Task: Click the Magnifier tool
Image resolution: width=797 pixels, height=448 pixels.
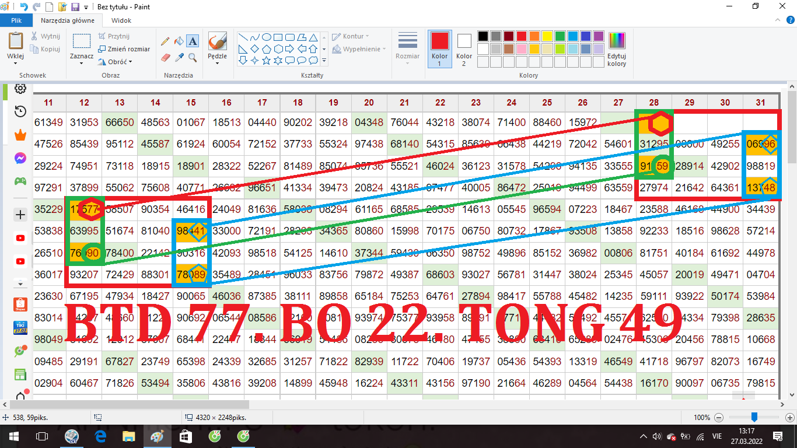Action: click(193, 57)
